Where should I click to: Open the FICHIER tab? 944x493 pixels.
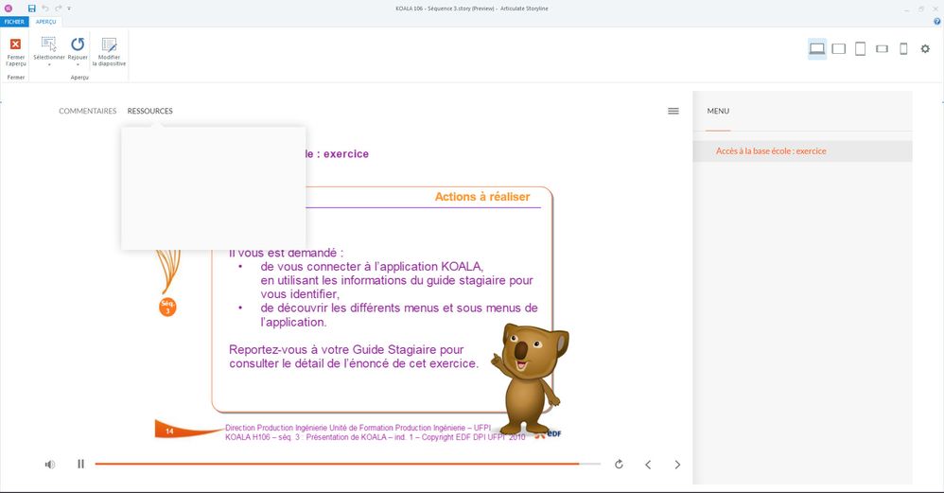14,22
